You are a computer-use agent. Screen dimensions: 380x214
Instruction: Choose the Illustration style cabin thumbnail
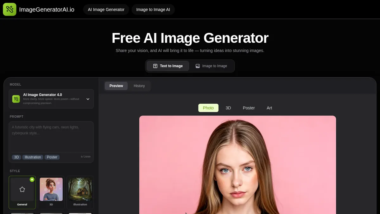[x=80, y=189]
